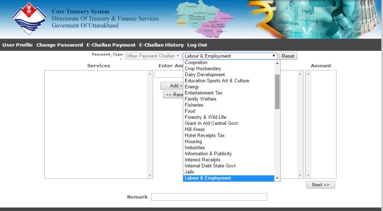
Task: Select Family Welfare option
Action: (x=229, y=99)
